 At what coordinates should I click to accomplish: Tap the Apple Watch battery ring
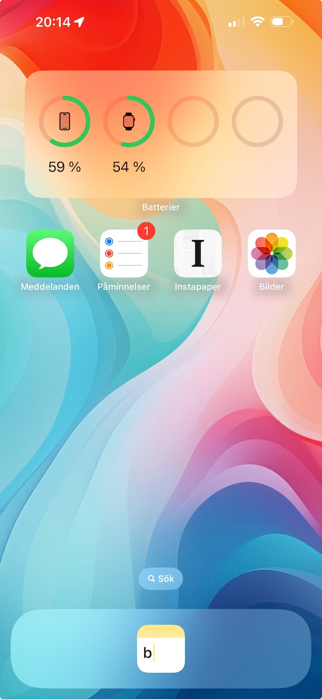(x=129, y=121)
